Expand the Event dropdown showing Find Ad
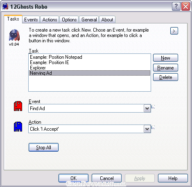This screenshot has width=192, height=187. (x=147, y=109)
